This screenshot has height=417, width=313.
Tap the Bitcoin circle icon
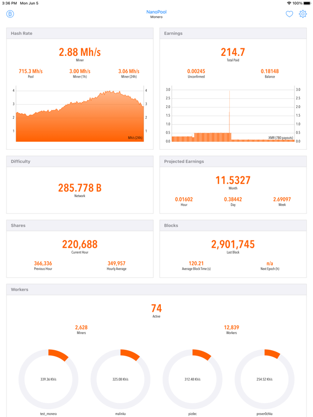pyautogui.click(x=10, y=14)
